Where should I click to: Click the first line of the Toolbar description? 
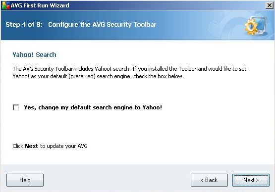click(x=129, y=69)
